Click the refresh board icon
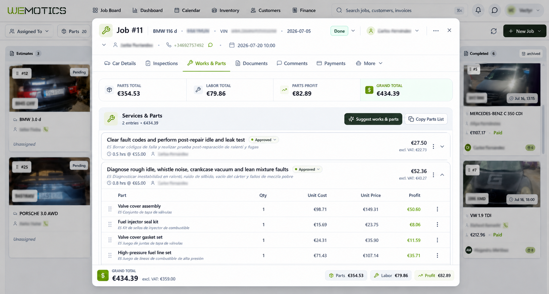 coord(494,31)
